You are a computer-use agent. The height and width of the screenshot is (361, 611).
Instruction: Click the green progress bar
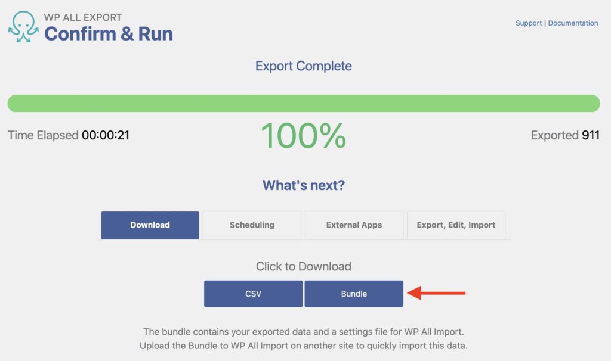pyautogui.click(x=304, y=103)
